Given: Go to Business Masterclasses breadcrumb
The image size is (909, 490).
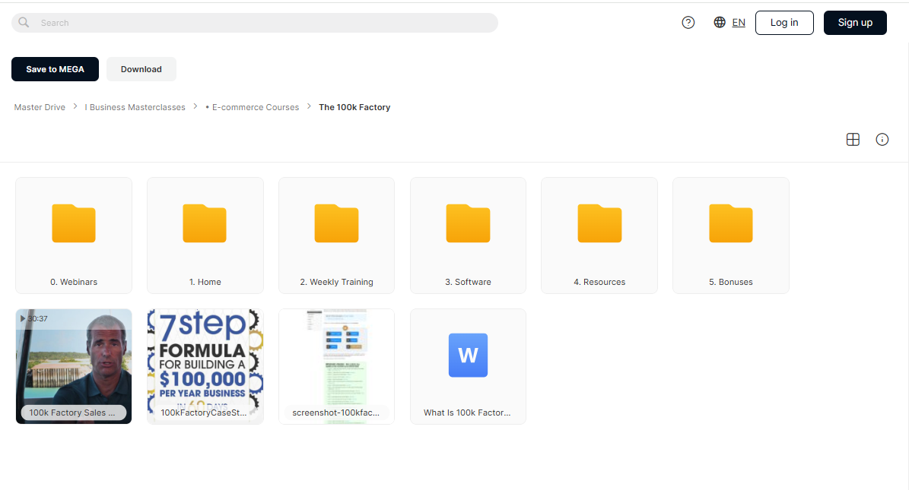Looking at the screenshot, I should 135,107.
